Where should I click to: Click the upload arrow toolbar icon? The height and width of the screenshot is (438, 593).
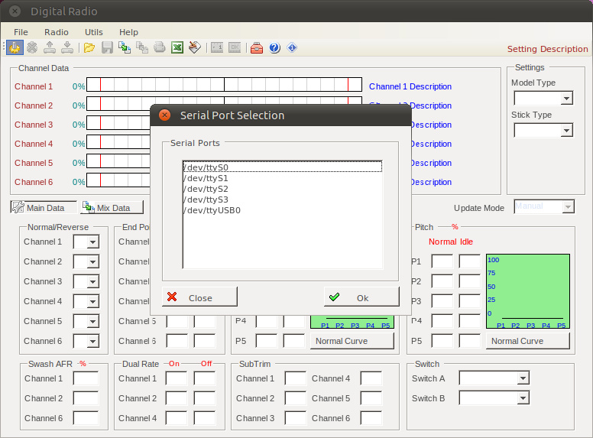coord(50,47)
